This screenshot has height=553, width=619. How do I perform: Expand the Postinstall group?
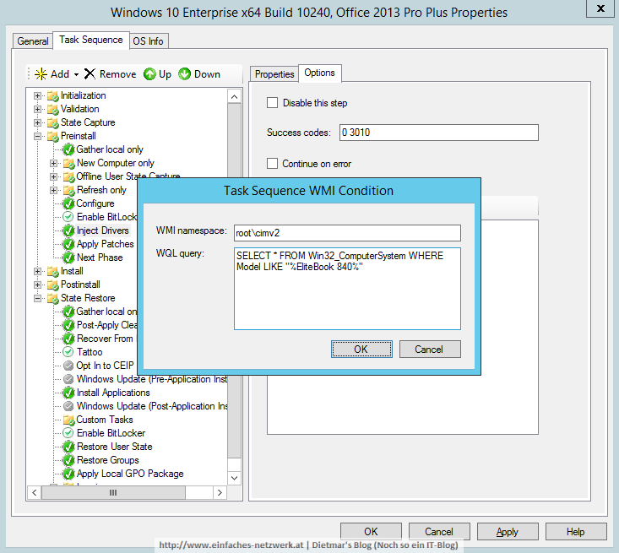(37, 285)
